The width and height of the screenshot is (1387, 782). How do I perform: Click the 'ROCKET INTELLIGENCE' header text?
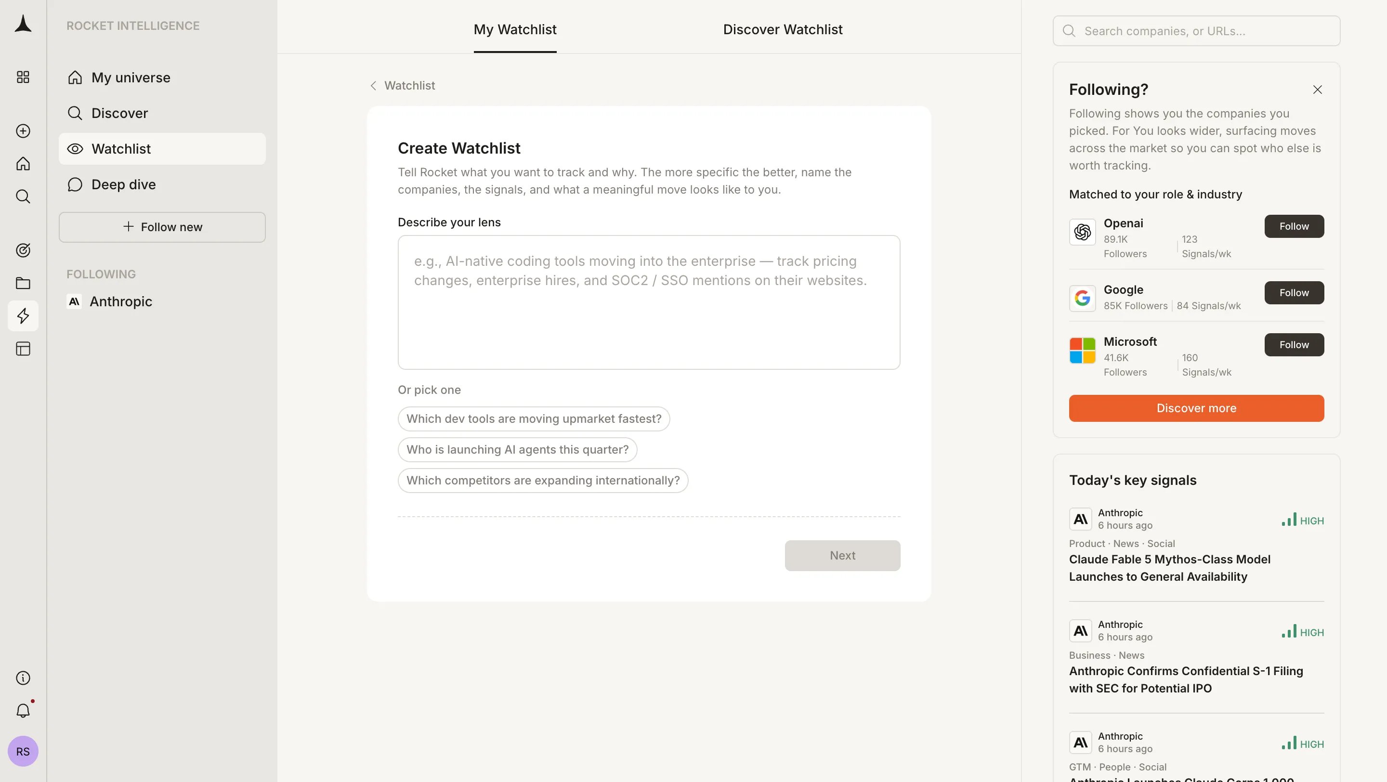coord(133,26)
